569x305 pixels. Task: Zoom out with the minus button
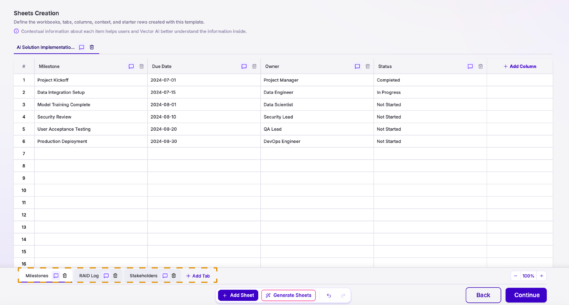pyautogui.click(x=515, y=276)
